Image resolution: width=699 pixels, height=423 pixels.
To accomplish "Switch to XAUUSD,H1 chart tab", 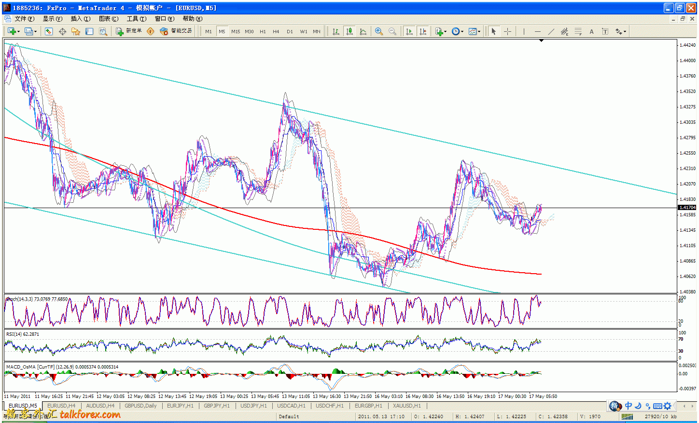I will (406, 406).
